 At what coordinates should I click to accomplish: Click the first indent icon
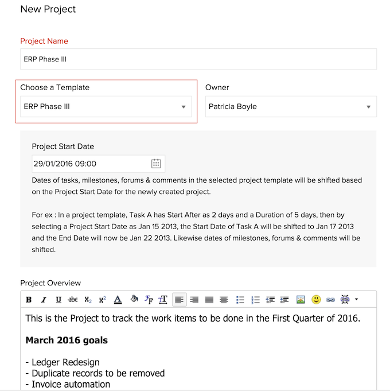pos(270,300)
